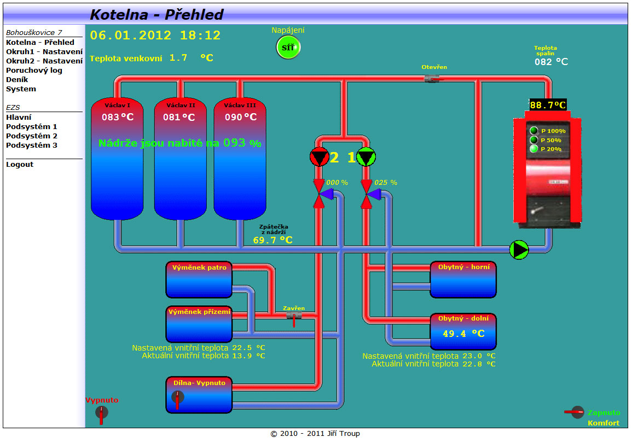Select the P 100% boiler power indicator
Image resolution: width=632 pixels, height=443 pixels.
534,131
